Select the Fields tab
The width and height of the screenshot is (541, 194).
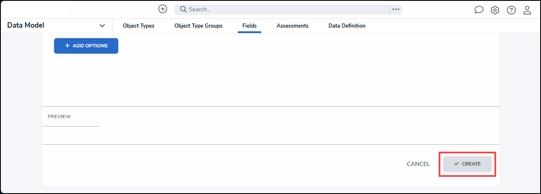coord(250,26)
